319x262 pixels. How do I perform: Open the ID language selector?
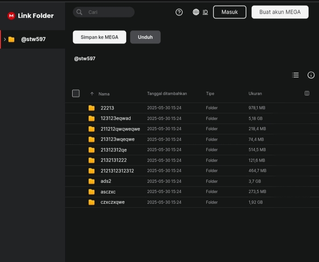205,12
